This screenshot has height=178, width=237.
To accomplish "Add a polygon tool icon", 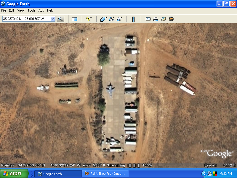I will tap(104, 19).
